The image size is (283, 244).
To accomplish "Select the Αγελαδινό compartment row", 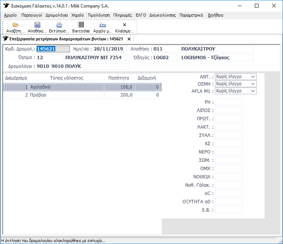I will [66, 87].
